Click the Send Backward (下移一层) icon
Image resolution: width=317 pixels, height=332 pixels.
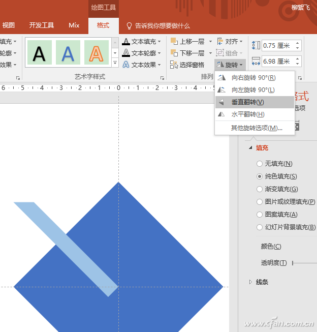[x=174, y=53]
